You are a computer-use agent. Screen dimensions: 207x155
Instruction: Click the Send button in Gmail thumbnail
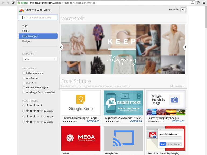click(x=163, y=144)
